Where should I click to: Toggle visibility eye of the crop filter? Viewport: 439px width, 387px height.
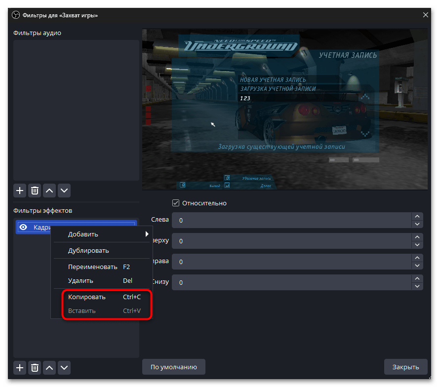pyautogui.click(x=23, y=227)
